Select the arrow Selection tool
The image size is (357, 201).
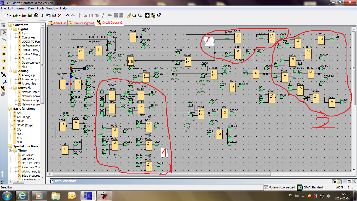(4, 32)
